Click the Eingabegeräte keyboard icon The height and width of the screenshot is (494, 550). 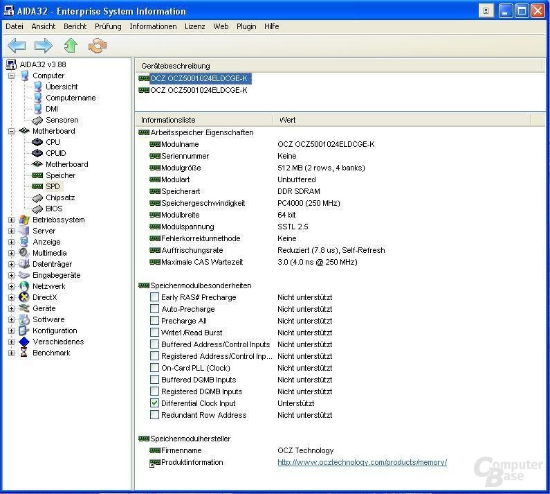tap(24, 275)
